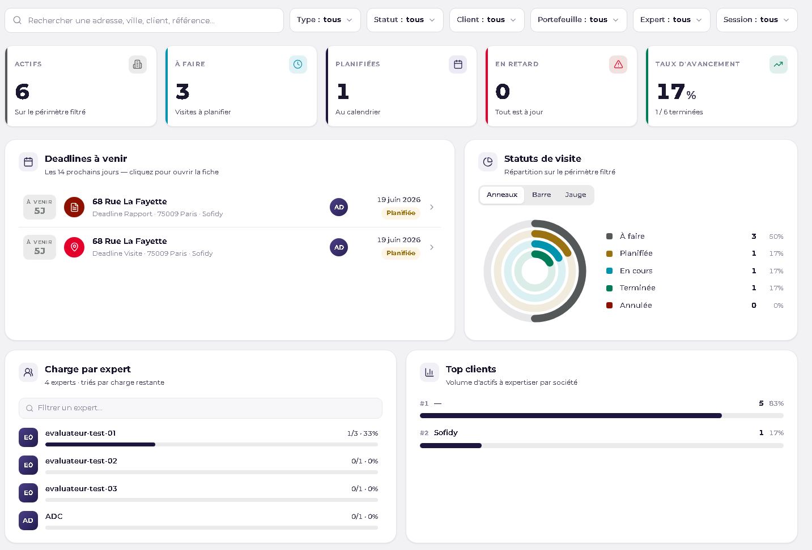Click the AD avatar of the ADC expert
The image size is (812, 550).
28,521
